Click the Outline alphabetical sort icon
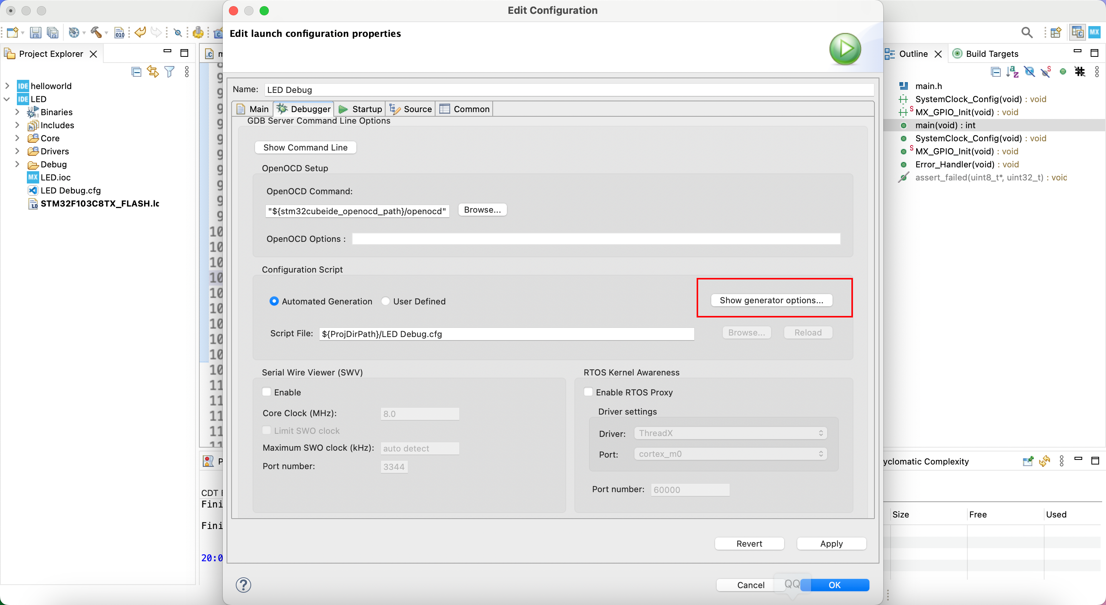Viewport: 1106px width, 605px height. [x=1012, y=72]
